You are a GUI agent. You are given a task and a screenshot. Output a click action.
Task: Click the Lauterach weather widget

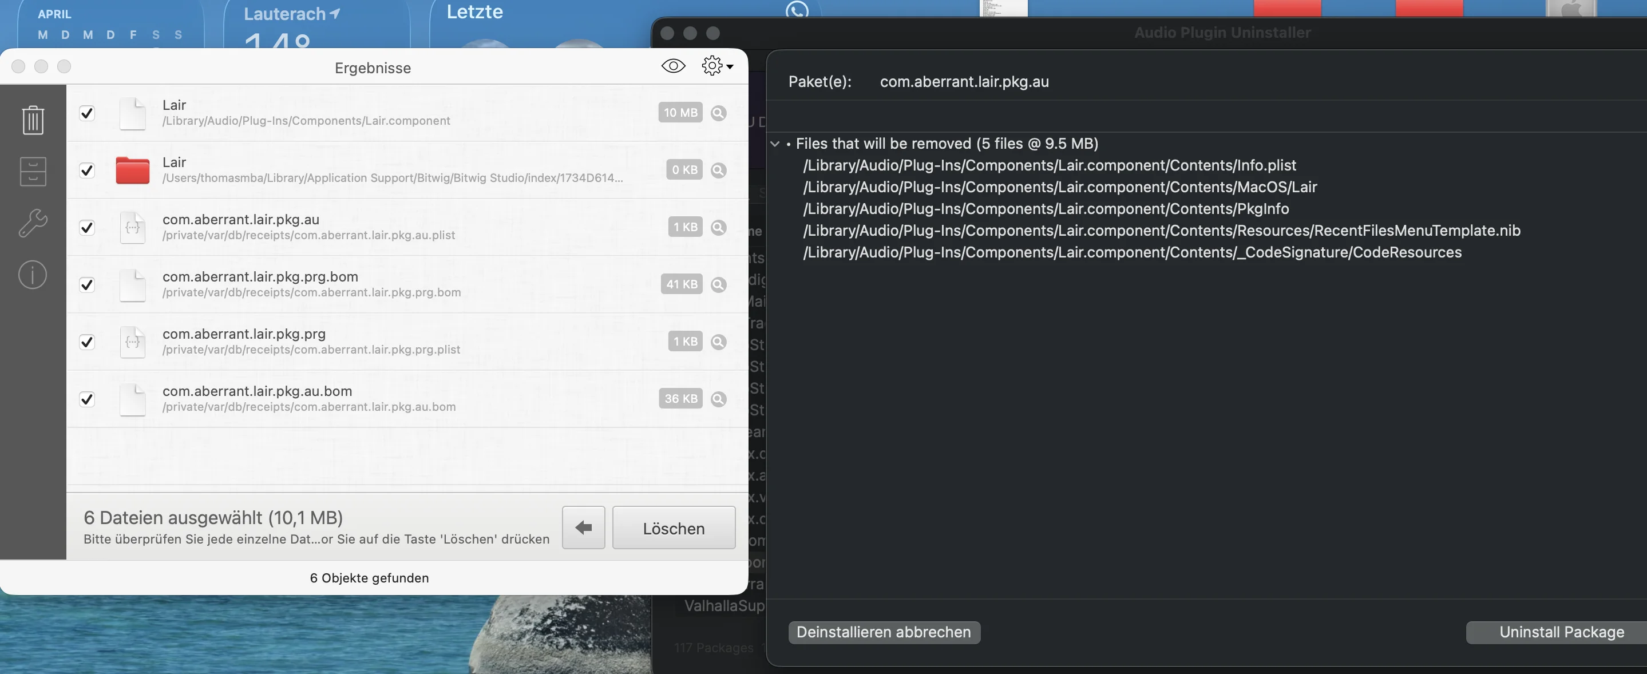pyautogui.click(x=316, y=24)
